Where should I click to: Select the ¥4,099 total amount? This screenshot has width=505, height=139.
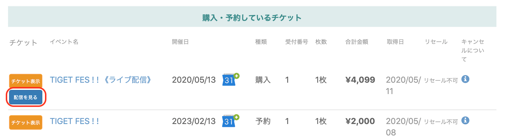point(360,80)
